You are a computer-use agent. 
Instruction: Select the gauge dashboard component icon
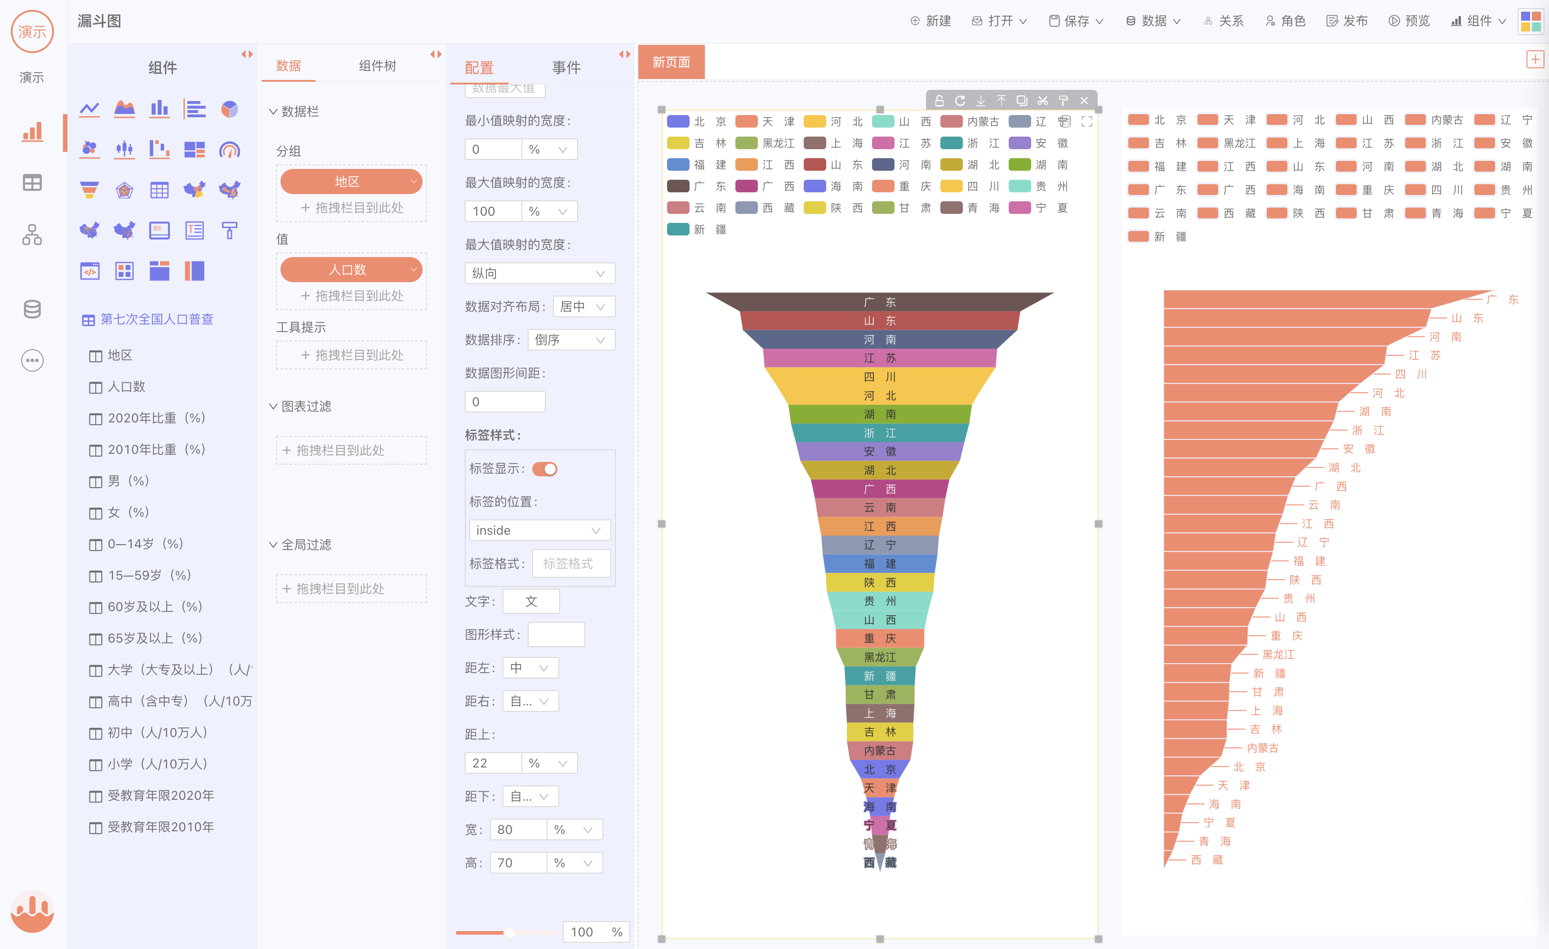click(x=229, y=150)
